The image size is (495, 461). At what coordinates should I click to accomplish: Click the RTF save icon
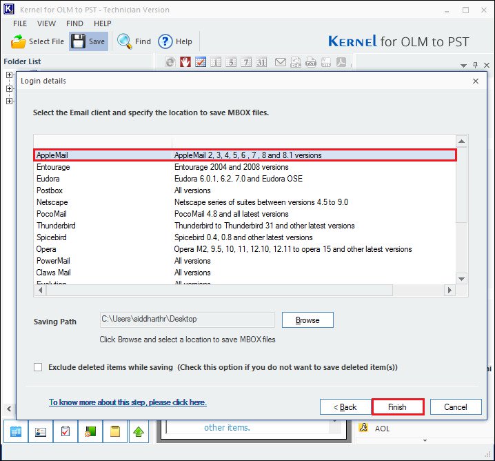(326, 62)
